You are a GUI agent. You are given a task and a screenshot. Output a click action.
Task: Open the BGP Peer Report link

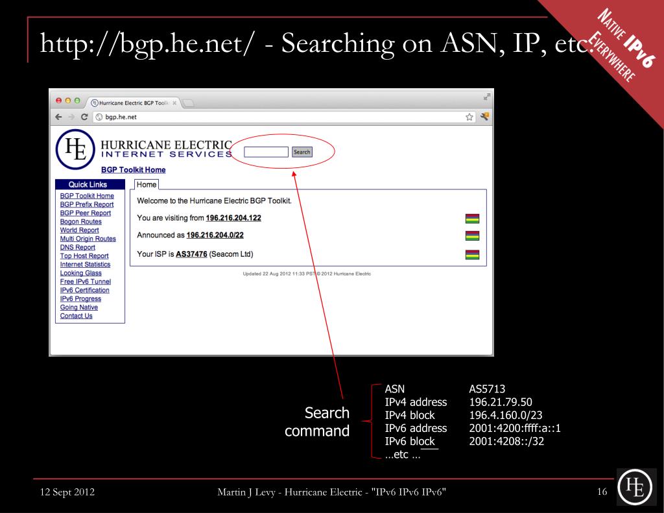(85, 213)
